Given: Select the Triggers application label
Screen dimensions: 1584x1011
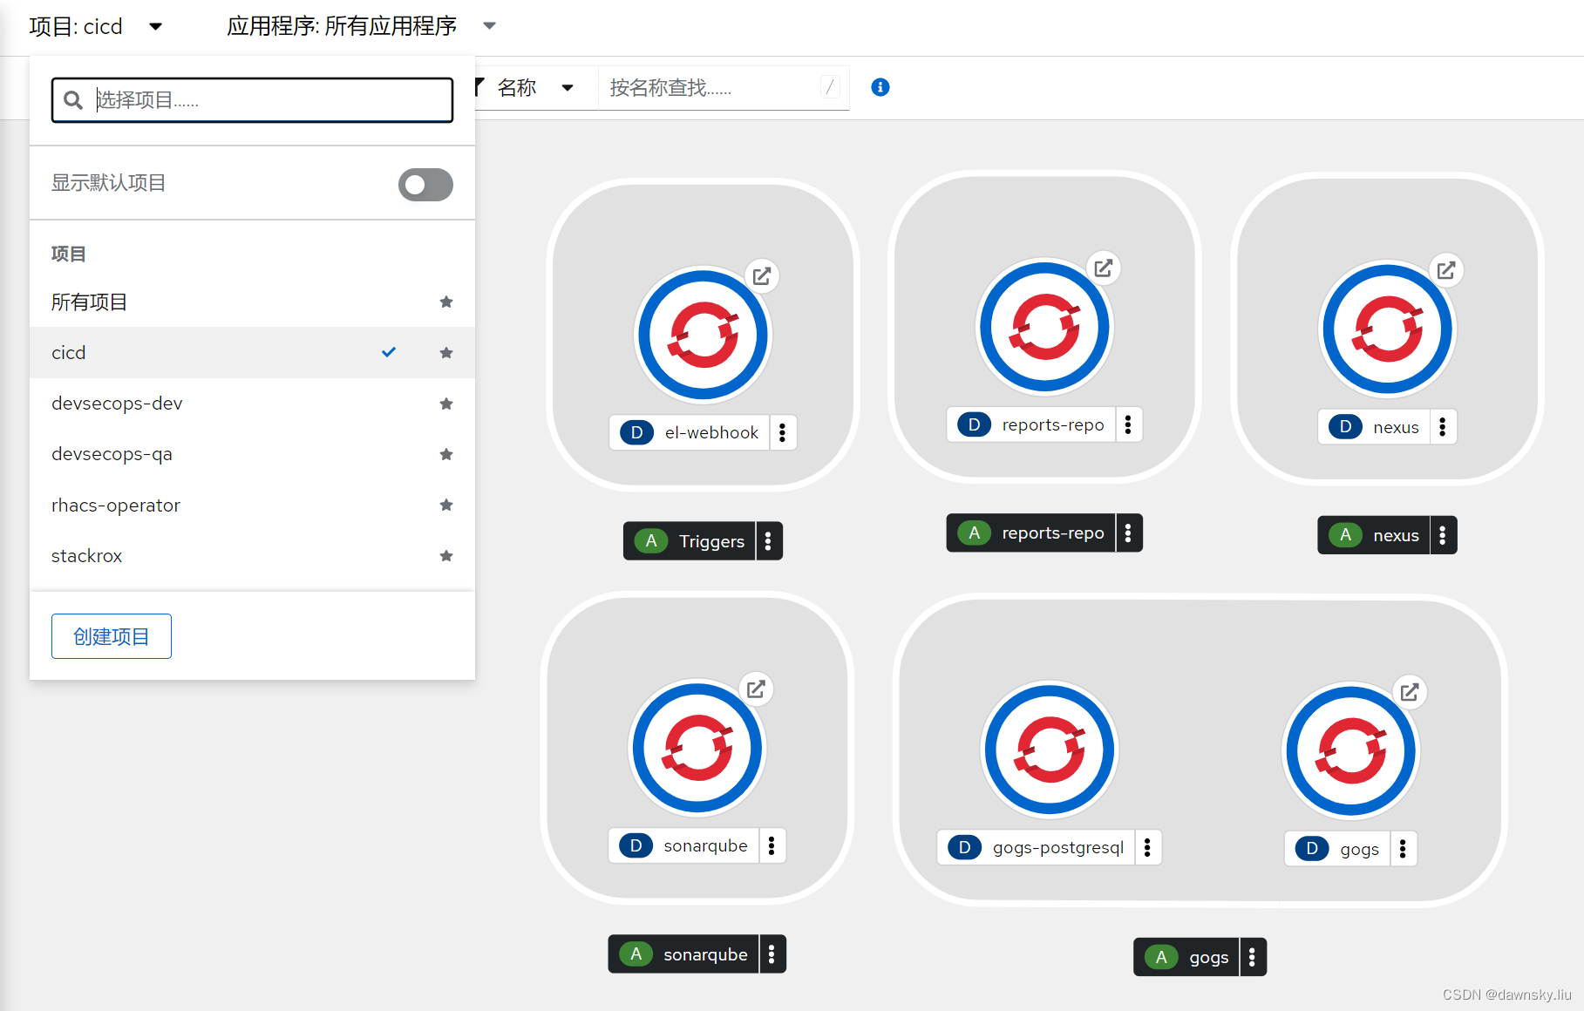Looking at the screenshot, I should pyautogui.click(x=690, y=541).
